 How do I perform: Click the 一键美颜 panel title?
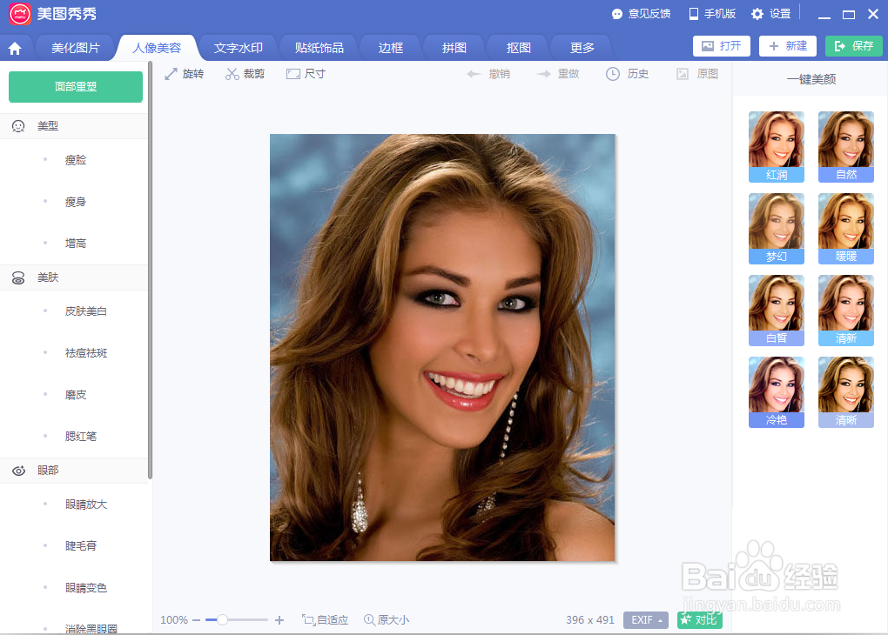coord(811,80)
